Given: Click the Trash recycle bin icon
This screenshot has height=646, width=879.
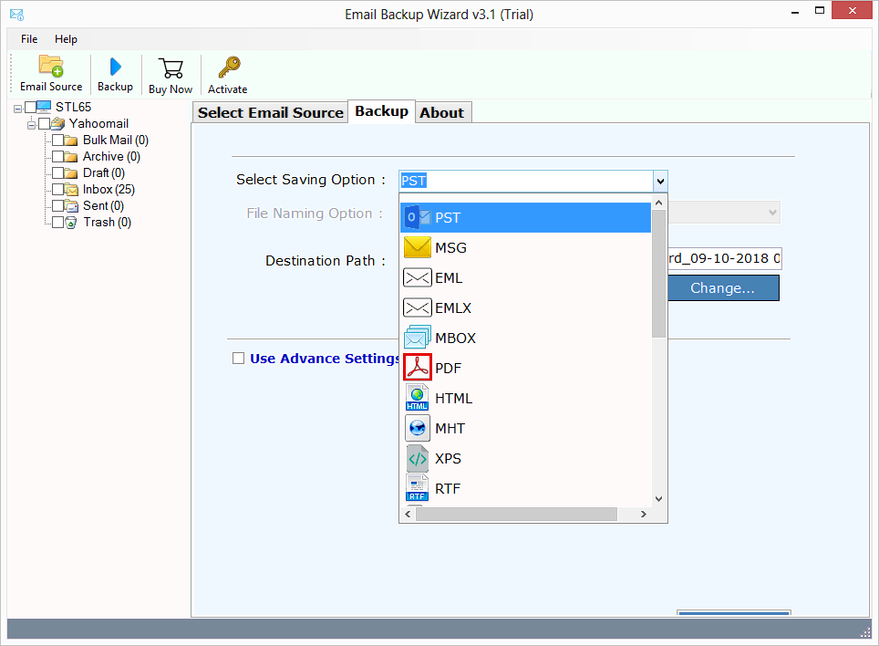Looking at the screenshot, I should (71, 223).
